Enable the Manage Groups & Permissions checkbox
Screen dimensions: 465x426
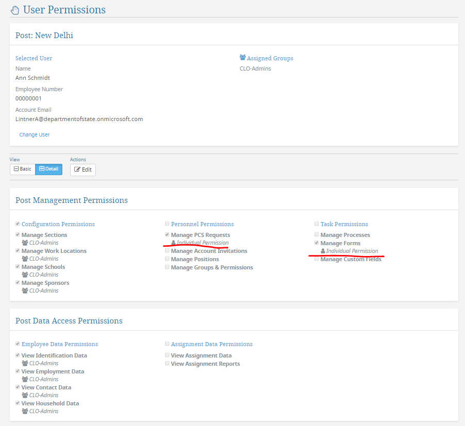click(x=167, y=267)
